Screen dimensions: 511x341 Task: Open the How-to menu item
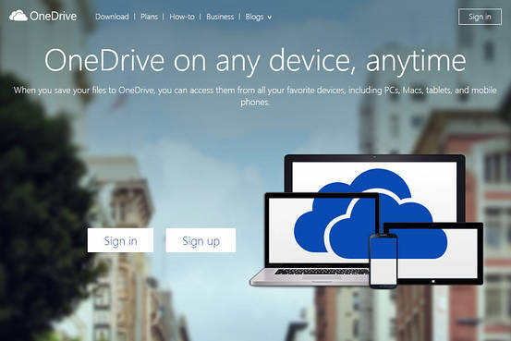[182, 17]
